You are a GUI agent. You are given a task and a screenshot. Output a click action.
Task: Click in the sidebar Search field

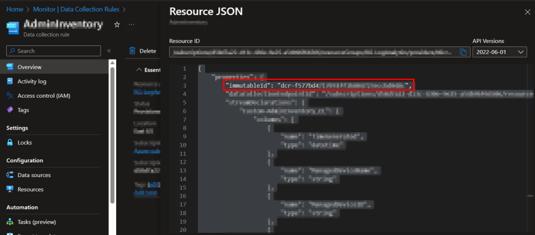53,51
